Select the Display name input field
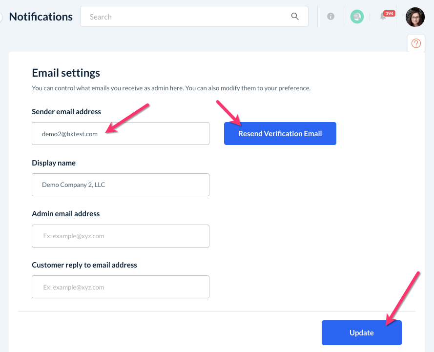The image size is (434, 352). [x=121, y=185]
